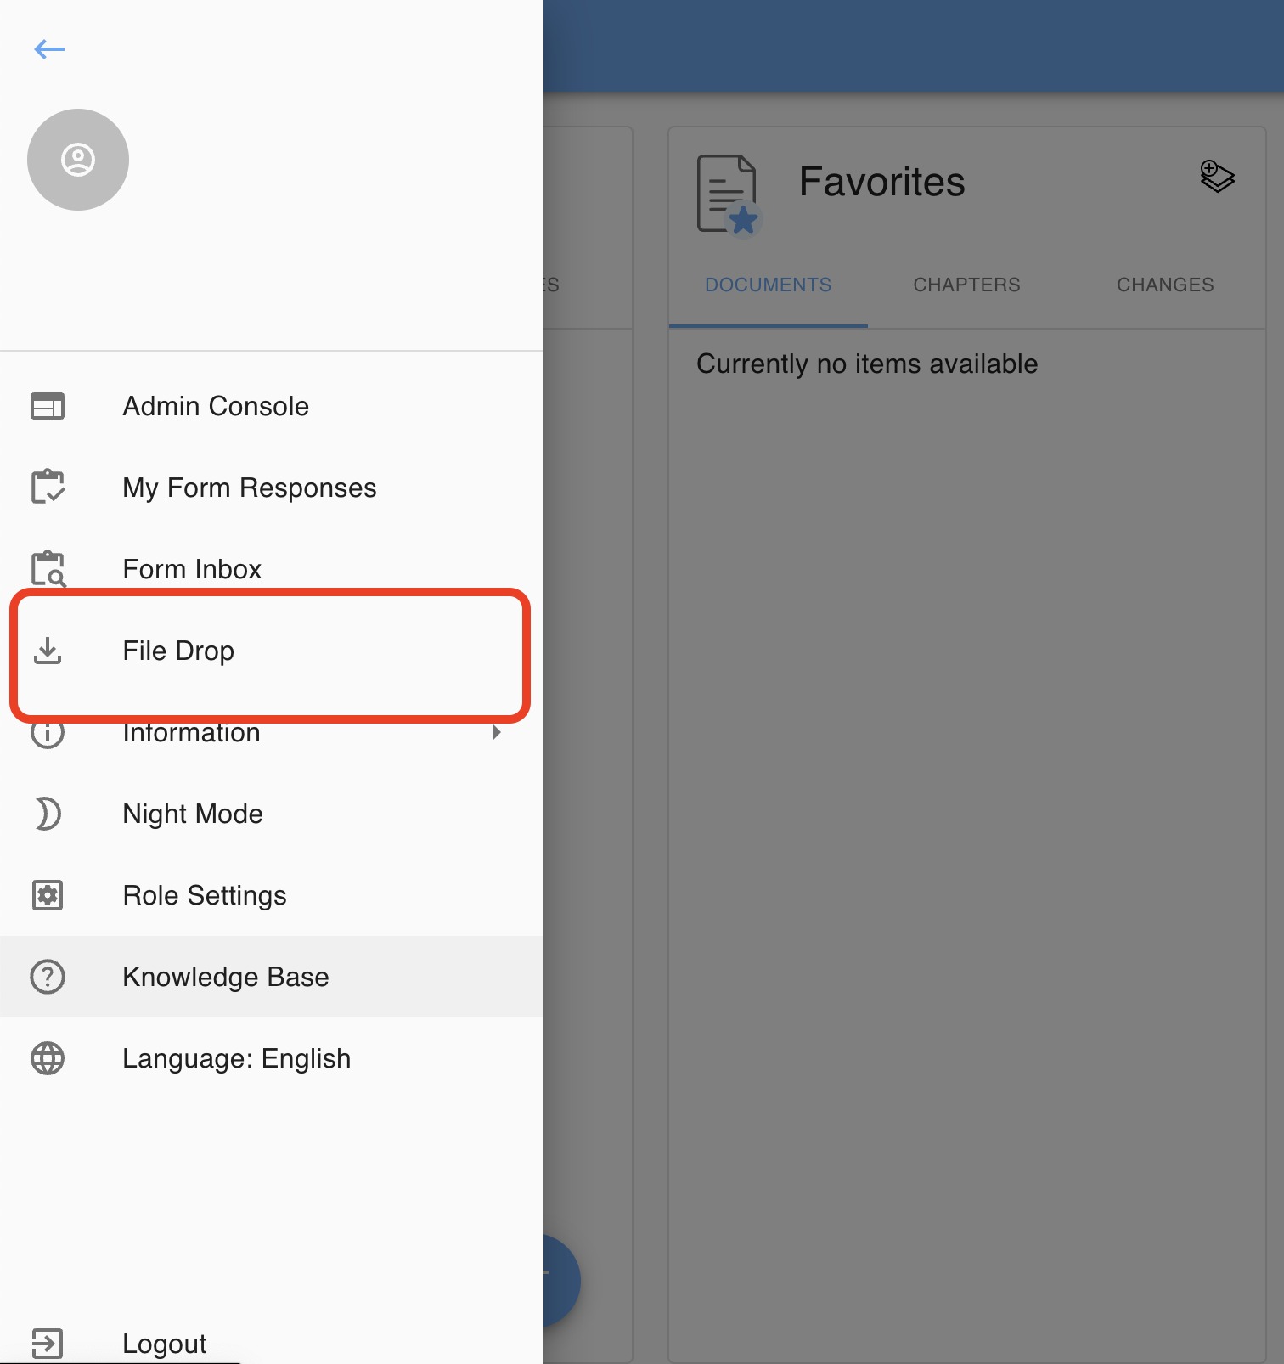The height and width of the screenshot is (1364, 1284).
Task: Open the Information menu entry
Action: coord(192,734)
